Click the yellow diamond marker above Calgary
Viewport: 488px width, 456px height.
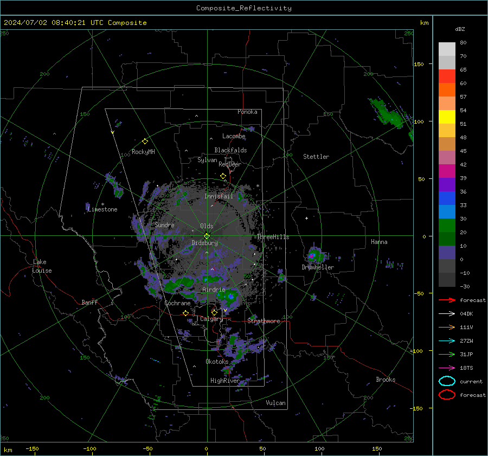214,312
